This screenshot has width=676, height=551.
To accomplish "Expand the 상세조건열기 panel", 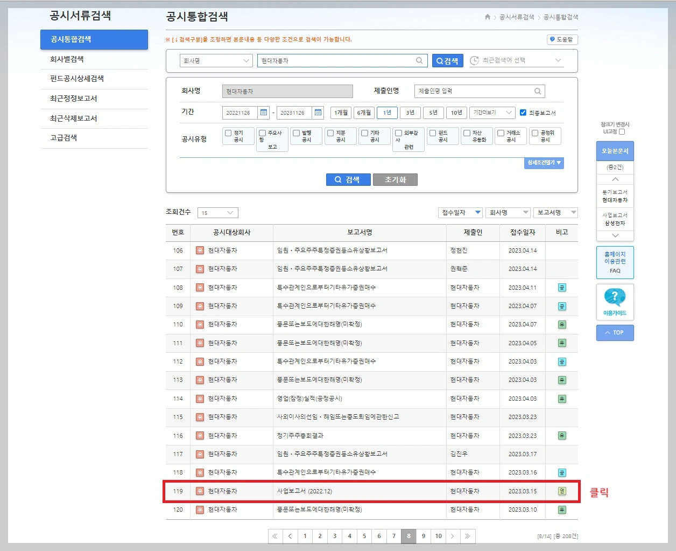I will coord(544,163).
